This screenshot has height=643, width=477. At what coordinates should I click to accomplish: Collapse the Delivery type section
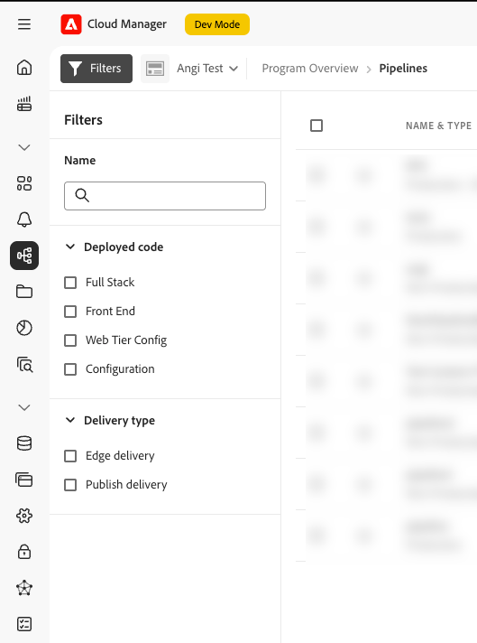pyautogui.click(x=70, y=420)
